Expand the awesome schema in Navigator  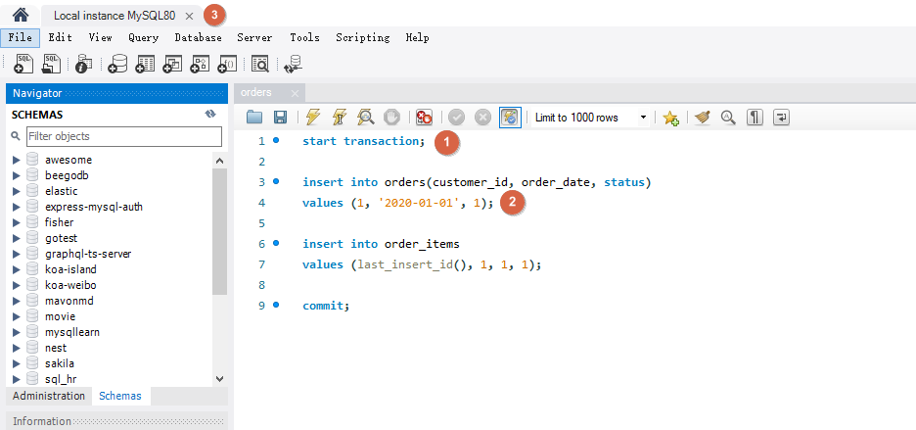16,160
